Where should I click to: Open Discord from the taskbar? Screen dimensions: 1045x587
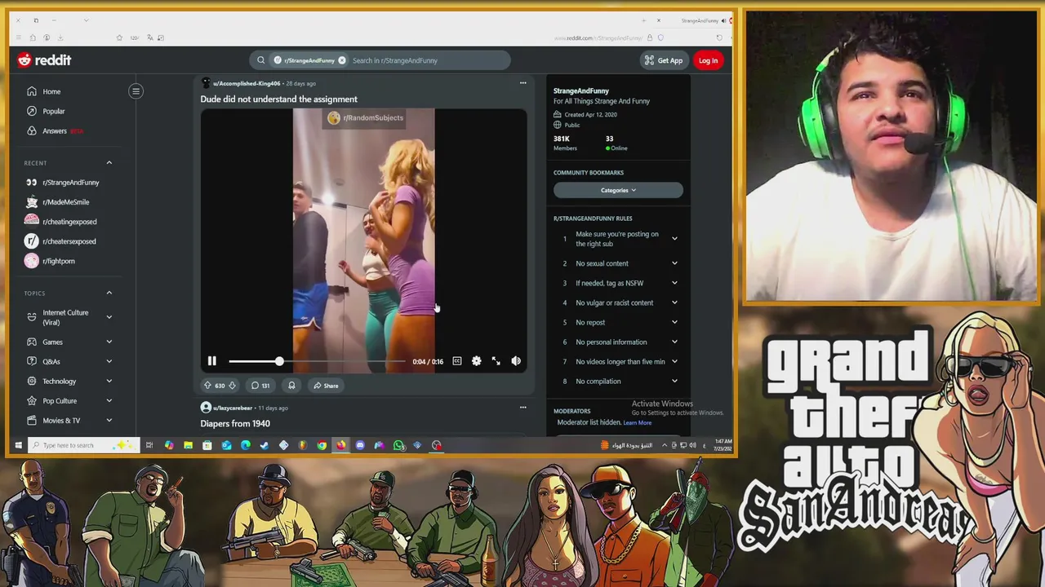point(360,445)
